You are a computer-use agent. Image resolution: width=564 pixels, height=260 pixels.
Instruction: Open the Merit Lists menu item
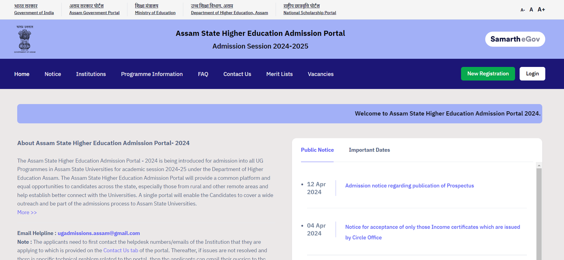click(x=280, y=74)
